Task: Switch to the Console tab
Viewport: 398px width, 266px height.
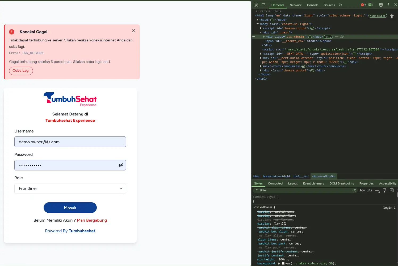Action: tap(313, 5)
